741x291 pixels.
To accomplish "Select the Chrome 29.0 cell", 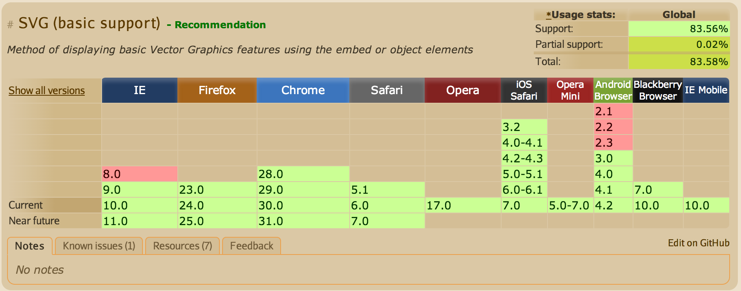I will tap(303, 189).
